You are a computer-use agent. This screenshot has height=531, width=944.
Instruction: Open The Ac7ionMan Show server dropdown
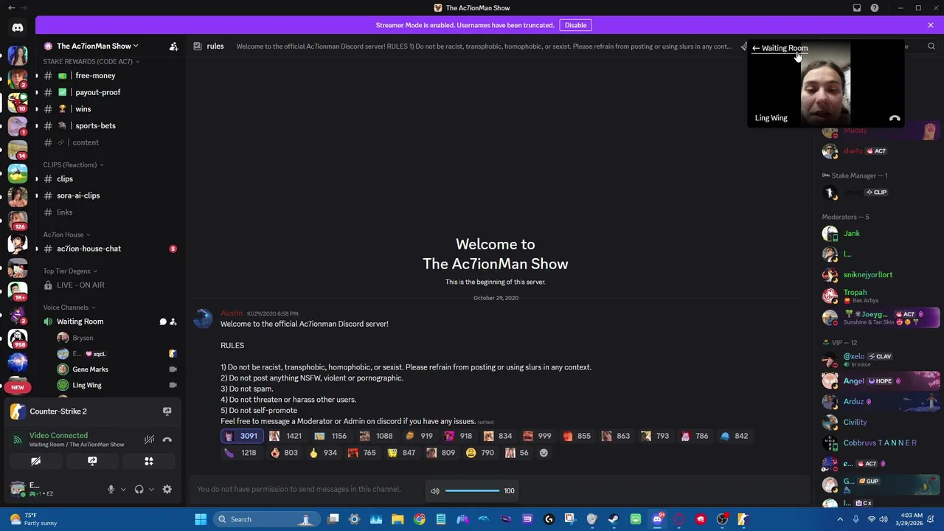pyautogui.click(x=97, y=46)
